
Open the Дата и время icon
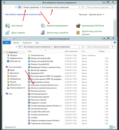pos(8,33)
